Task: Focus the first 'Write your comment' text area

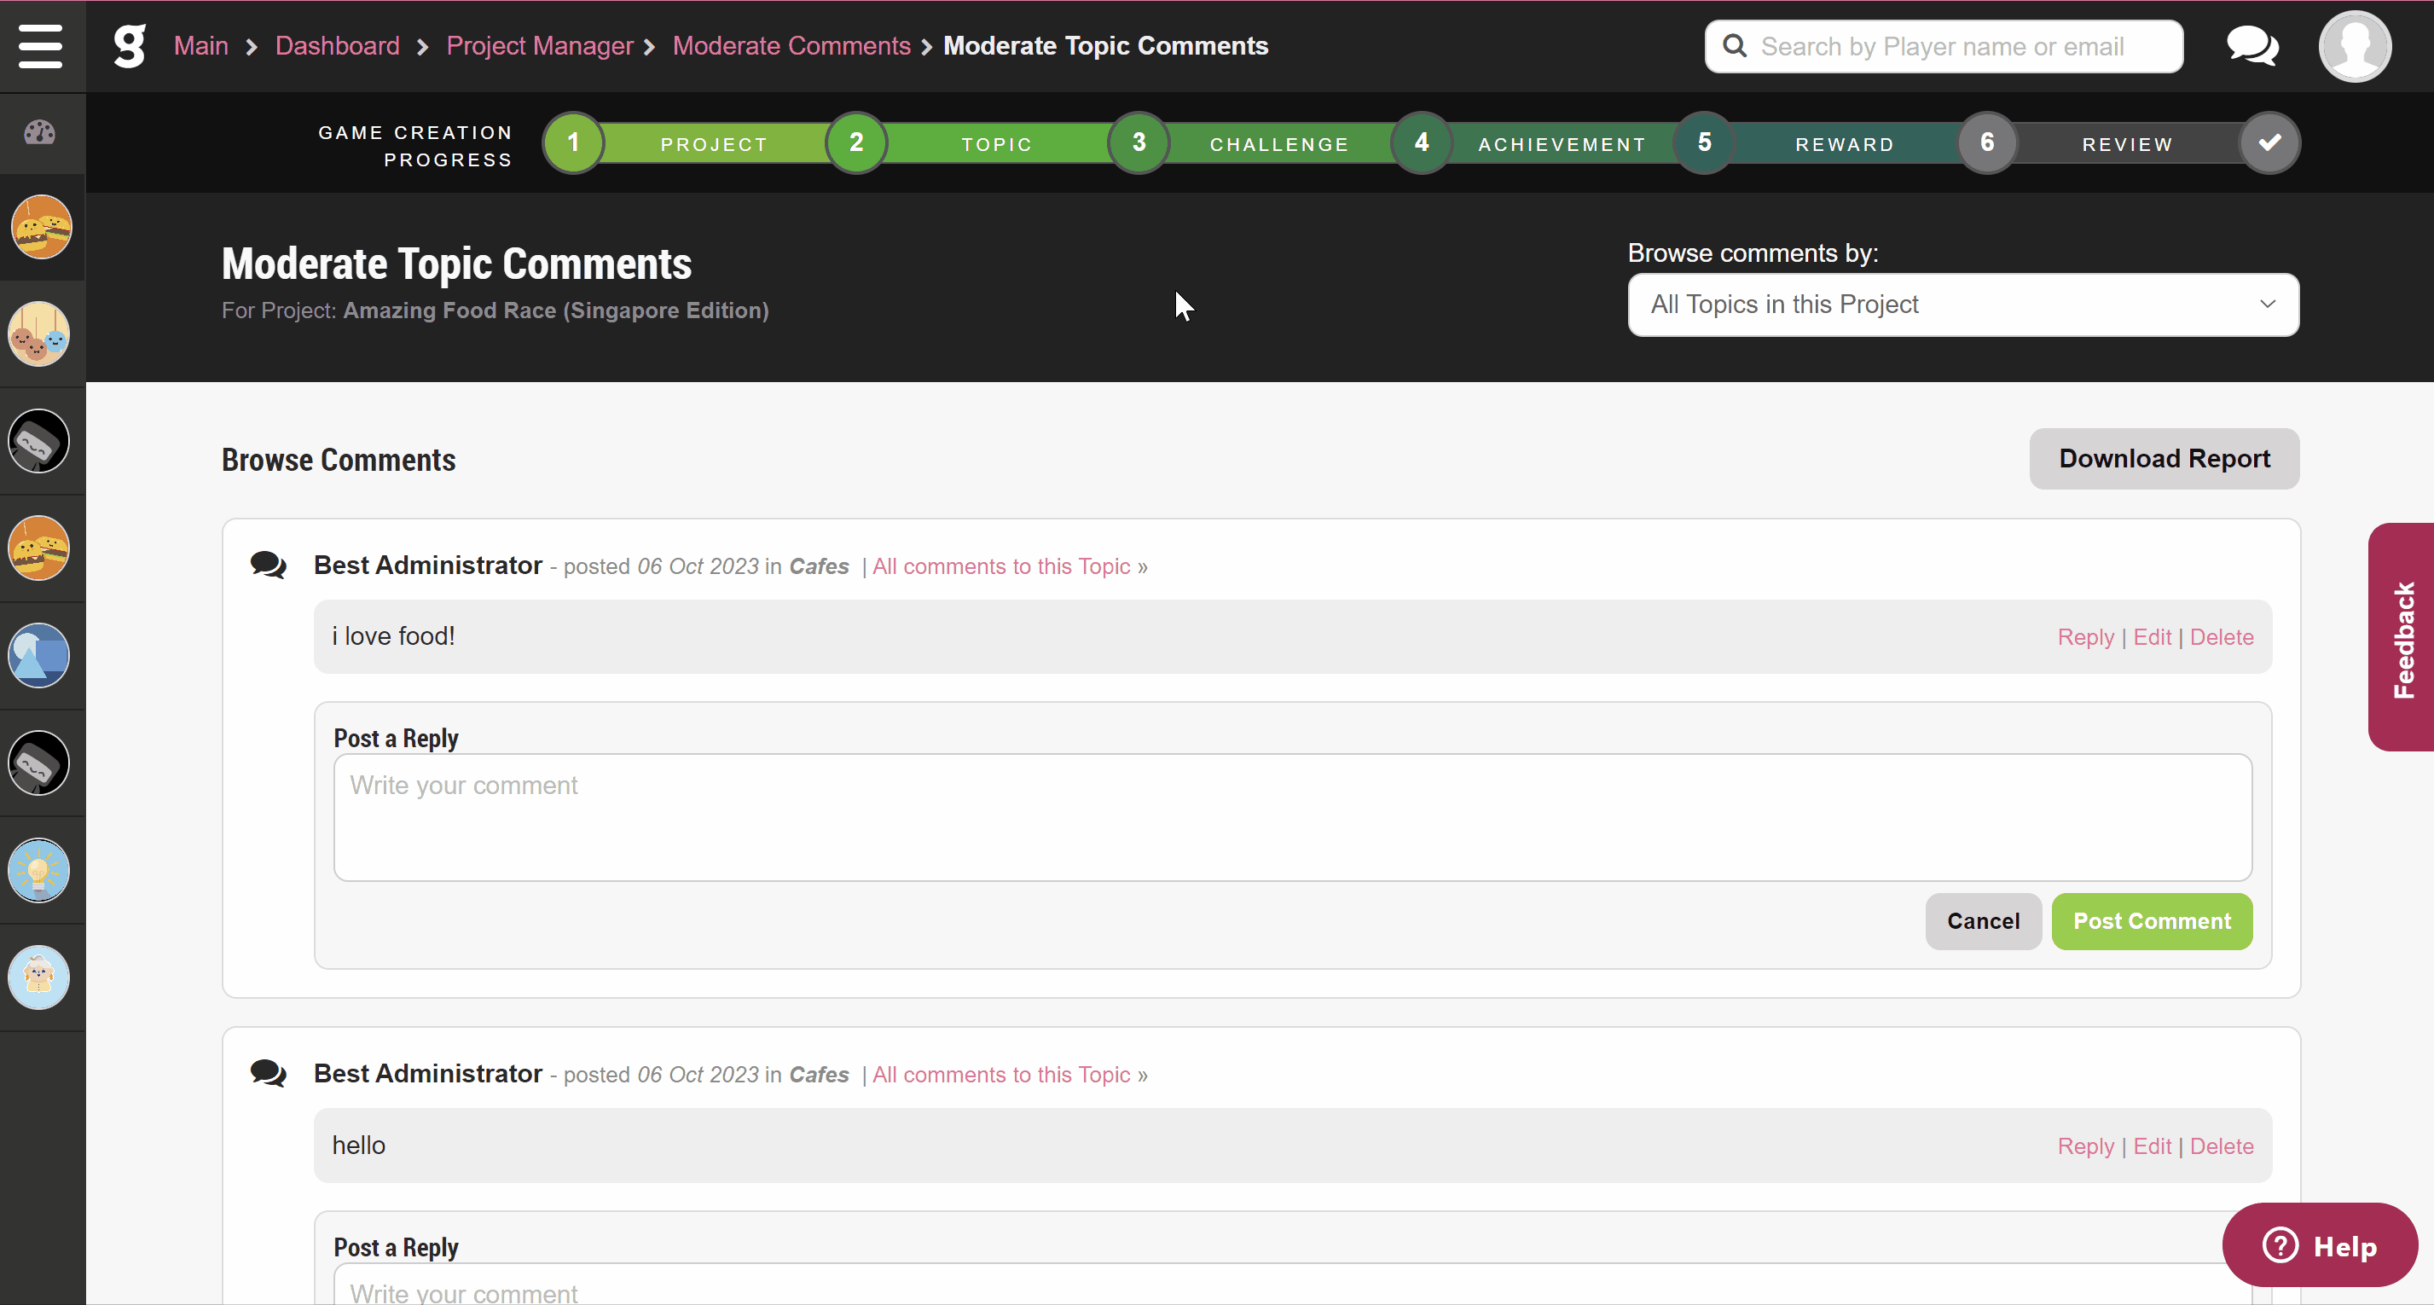Action: (x=1293, y=817)
